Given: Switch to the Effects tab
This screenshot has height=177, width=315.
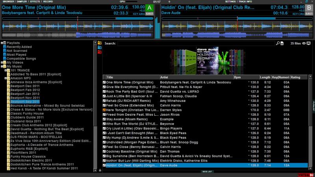Looking at the screenshot, I should [35, 2].
